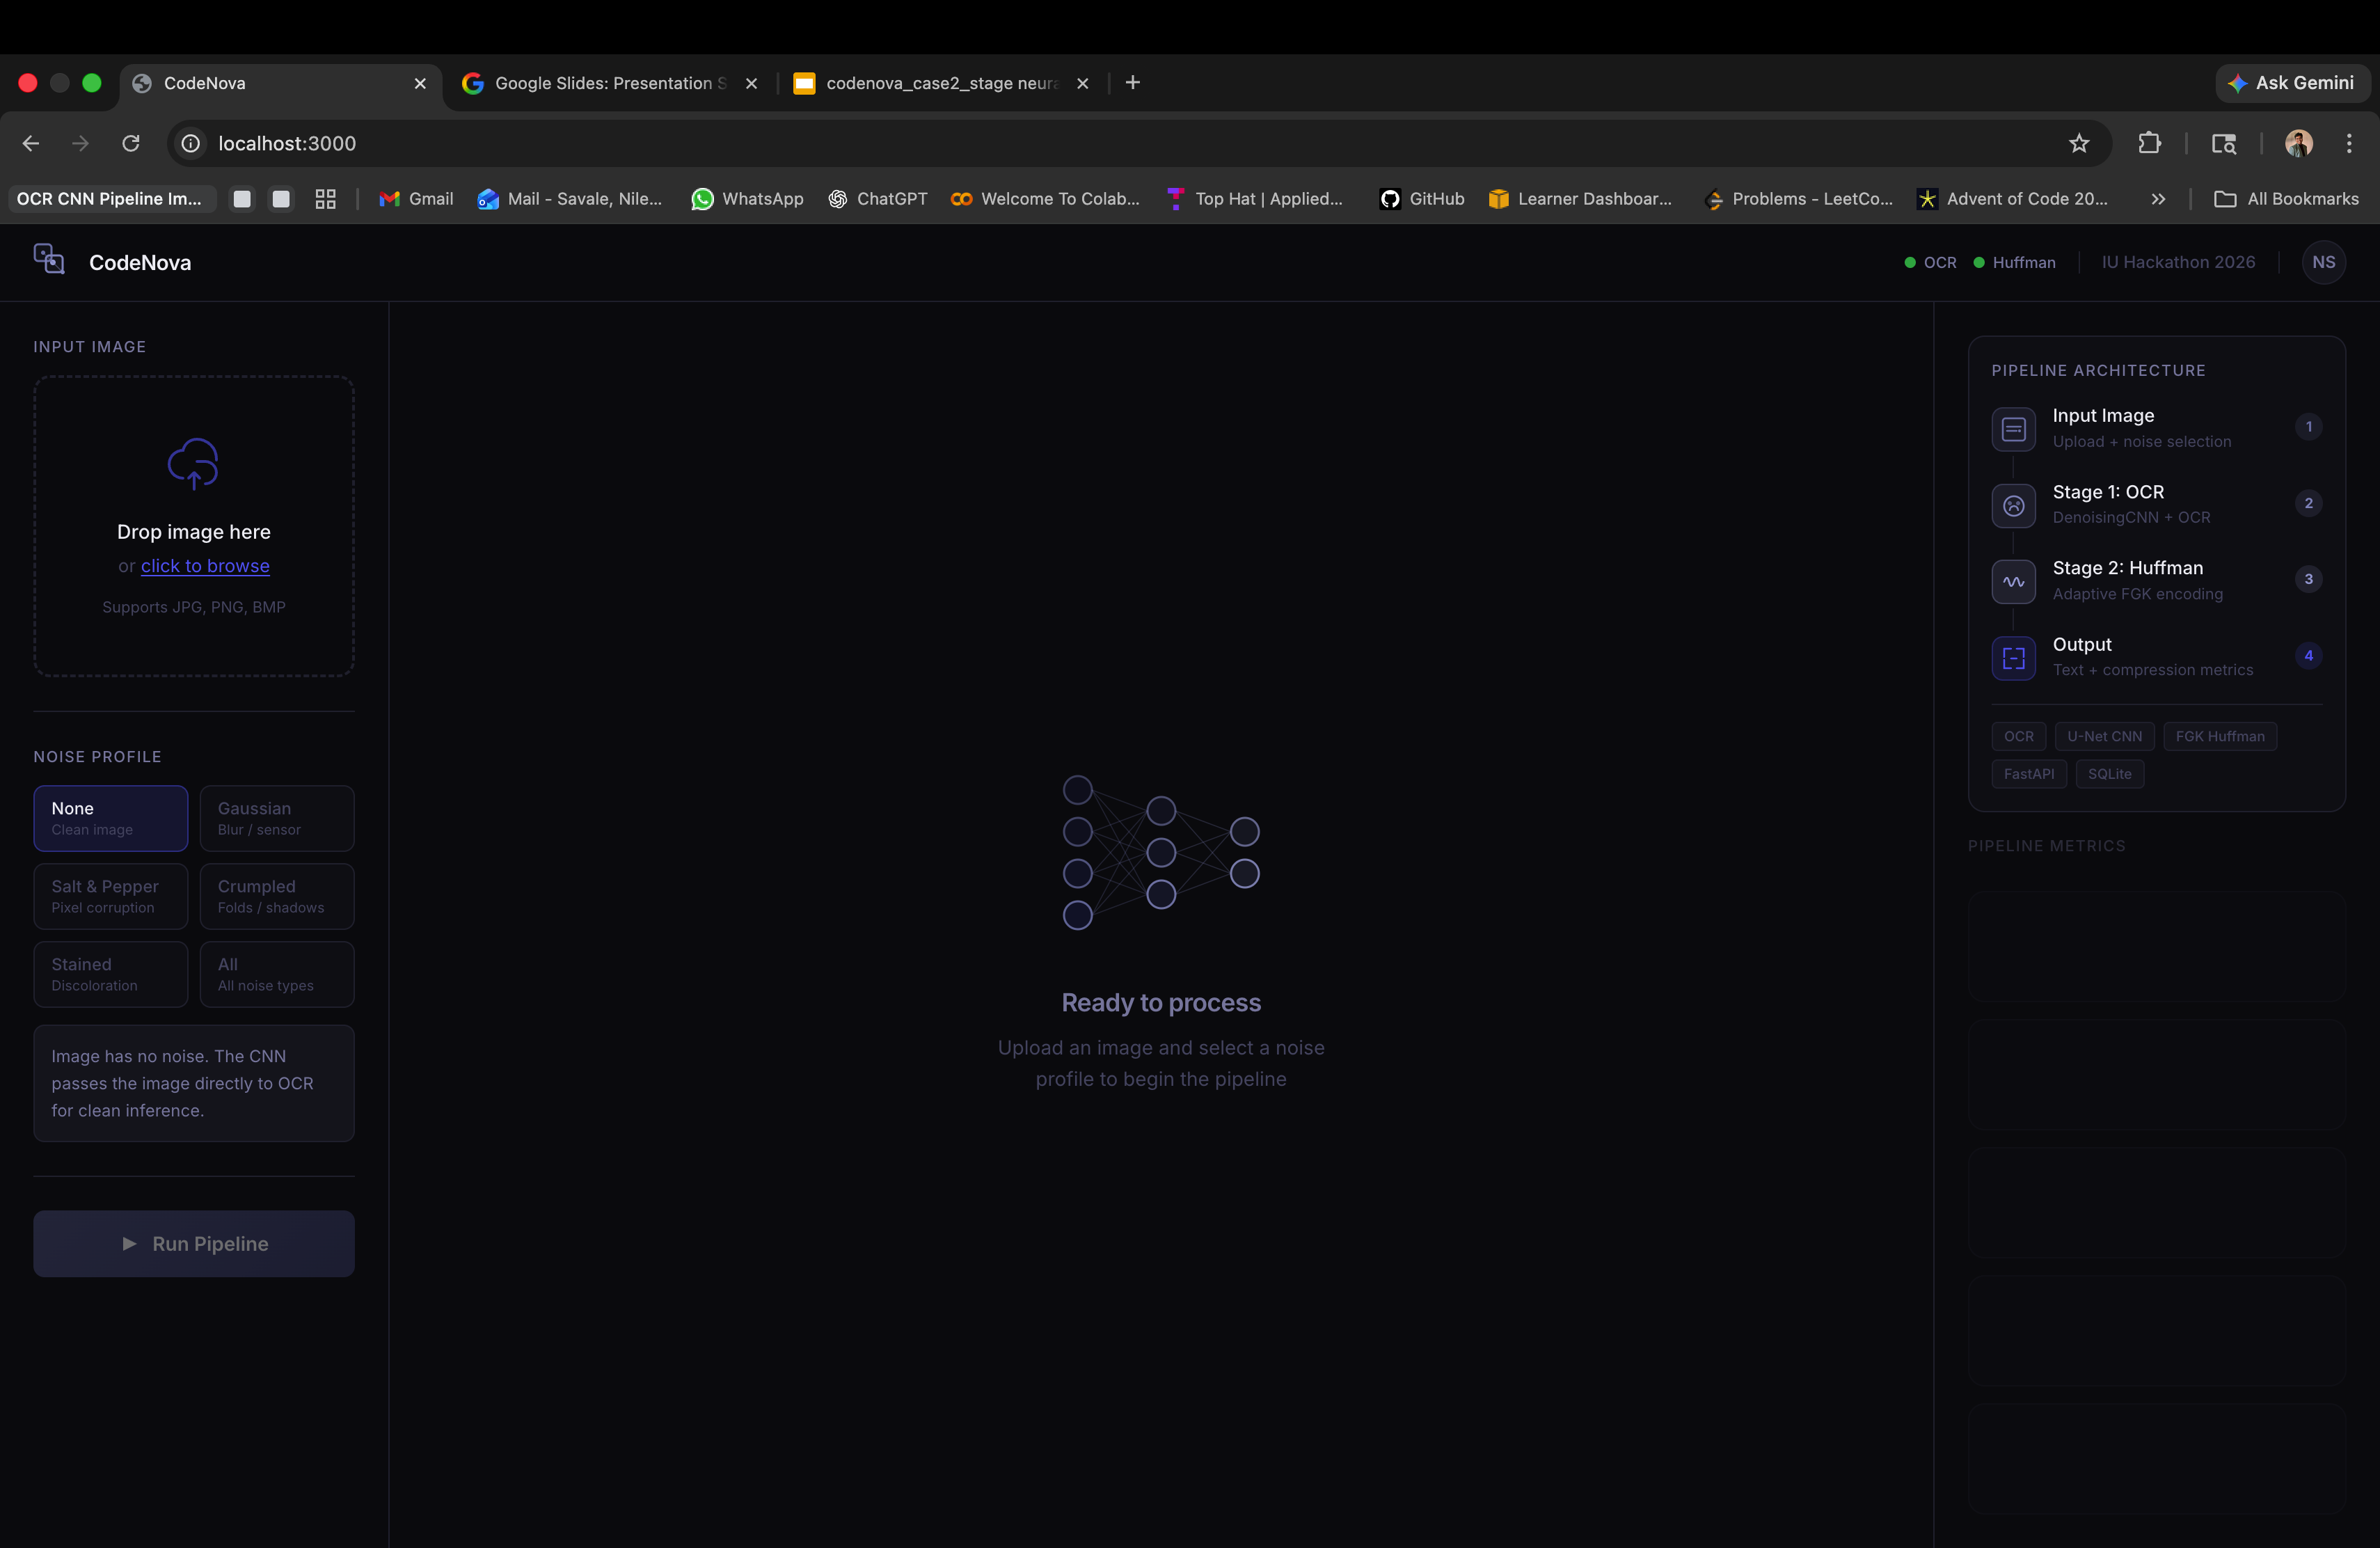Click the CodeNova logo icon
This screenshot has height=1548, width=2380.
click(49, 260)
